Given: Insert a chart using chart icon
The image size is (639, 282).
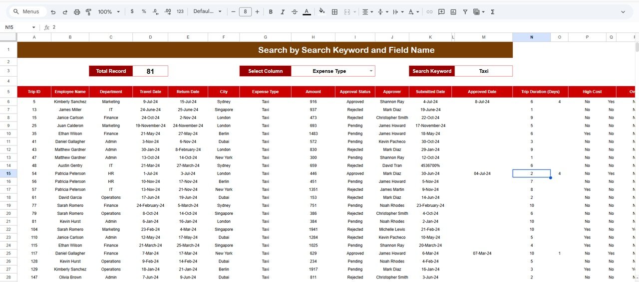Looking at the screenshot, I should pos(453,11).
